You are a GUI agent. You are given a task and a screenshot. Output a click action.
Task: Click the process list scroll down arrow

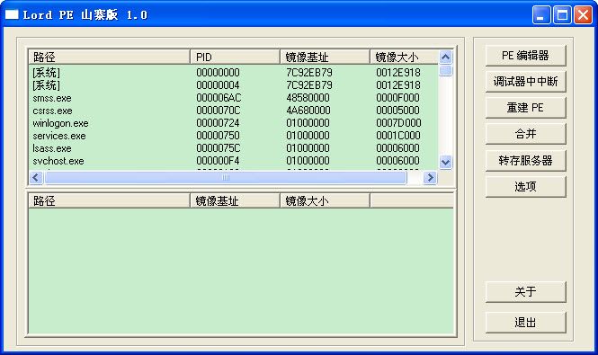click(445, 162)
